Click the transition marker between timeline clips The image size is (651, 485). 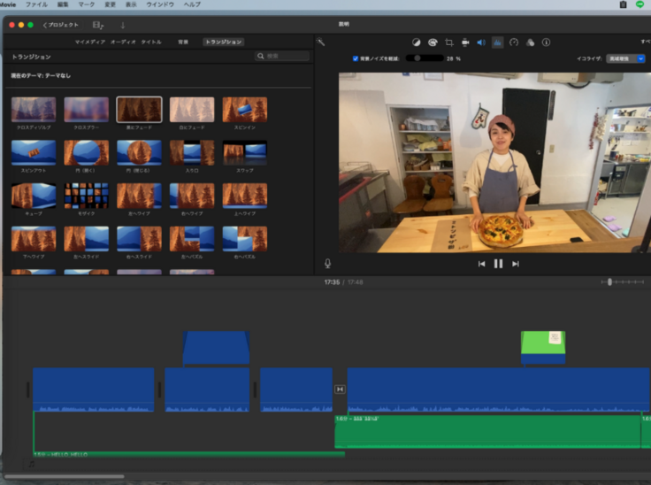click(x=340, y=389)
